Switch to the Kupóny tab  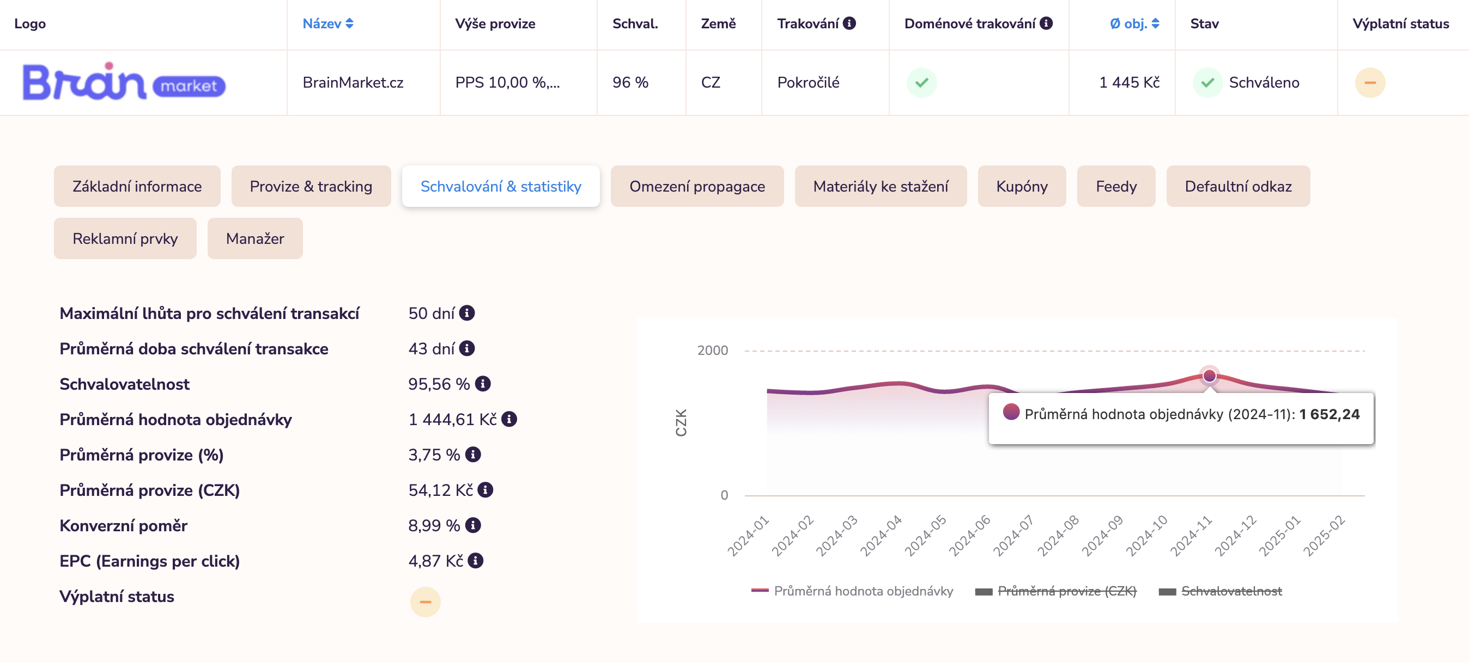[1021, 186]
